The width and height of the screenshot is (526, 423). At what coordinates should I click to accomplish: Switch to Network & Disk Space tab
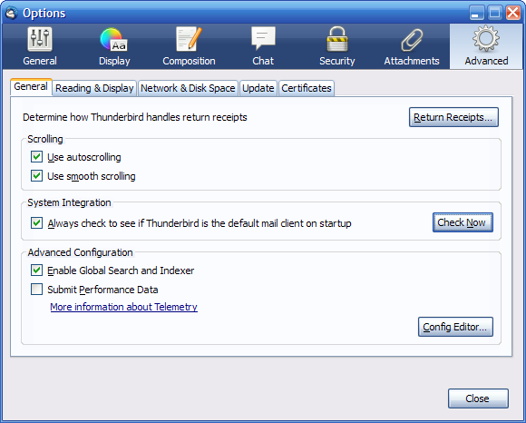click(x=188, y=88)
